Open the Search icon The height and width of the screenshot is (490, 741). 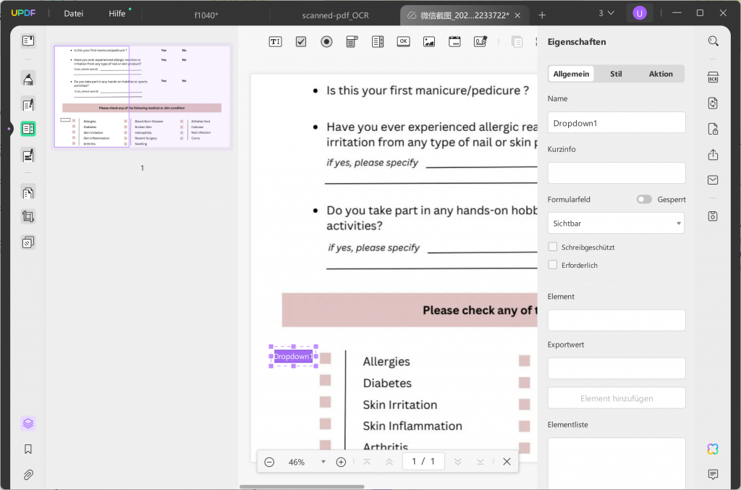[x=714, y=41]
